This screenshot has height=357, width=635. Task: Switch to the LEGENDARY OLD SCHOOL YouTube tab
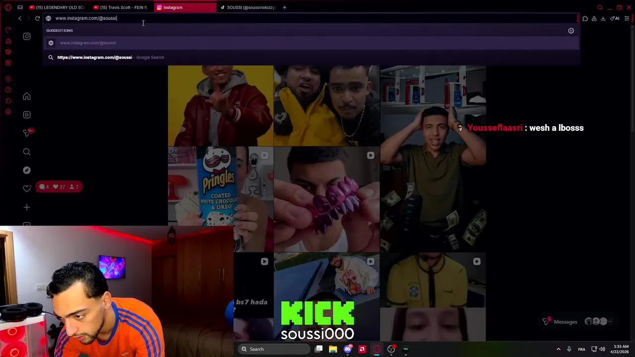tap(57, 7)
